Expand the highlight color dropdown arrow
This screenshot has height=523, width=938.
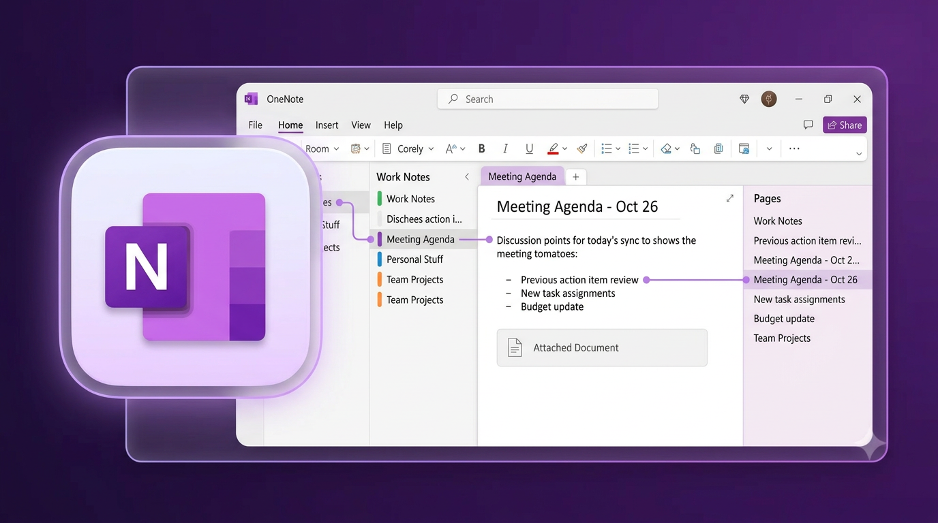[565, 148]
